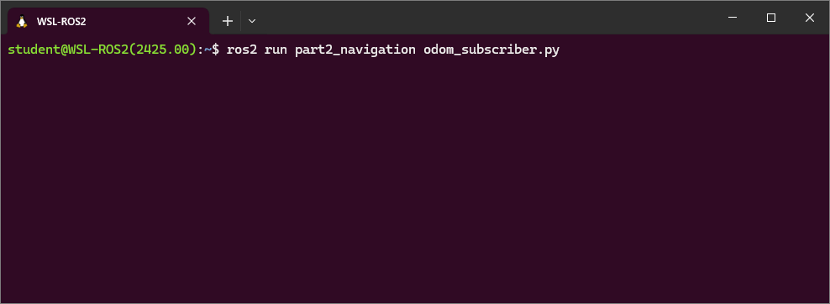Click the word ros2 in the command
Image resolution: width=830 pixels, height=304 pixels.
(x=242, y=50)
